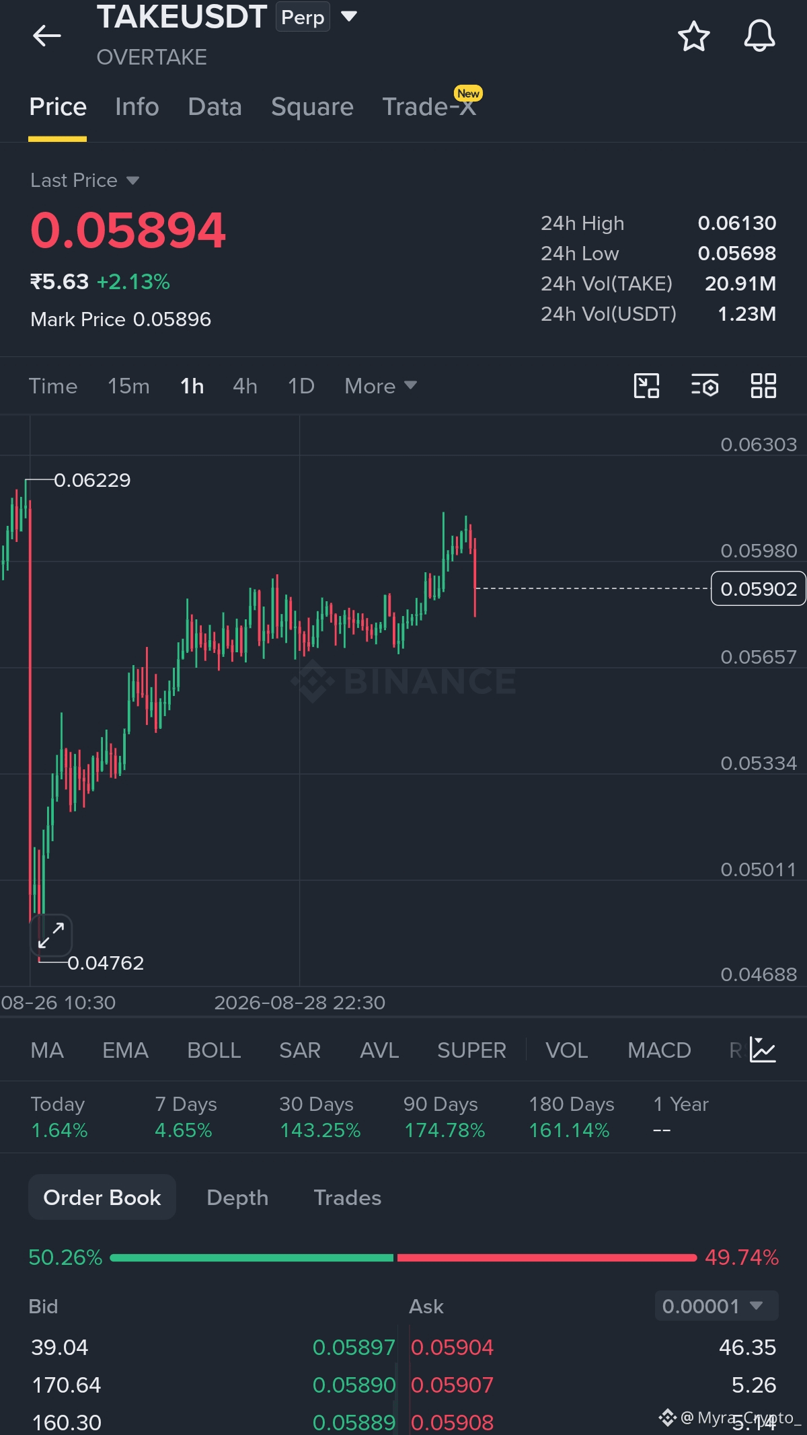Show the Order Book view
The image size is (807, 1435).
point(102,1197)
